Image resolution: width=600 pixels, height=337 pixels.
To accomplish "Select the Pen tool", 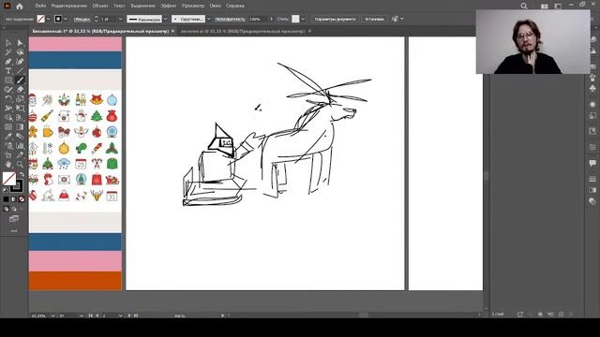I will [8, 62].
